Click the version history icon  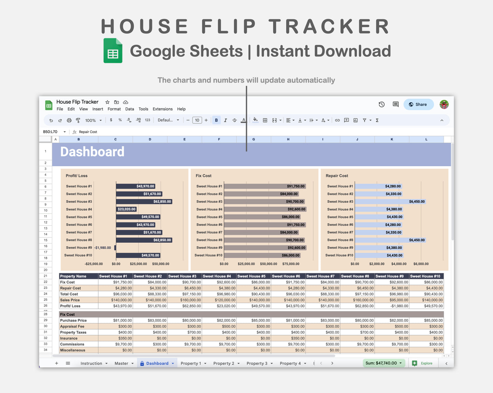pyautogui.click(x=381, y=104)
